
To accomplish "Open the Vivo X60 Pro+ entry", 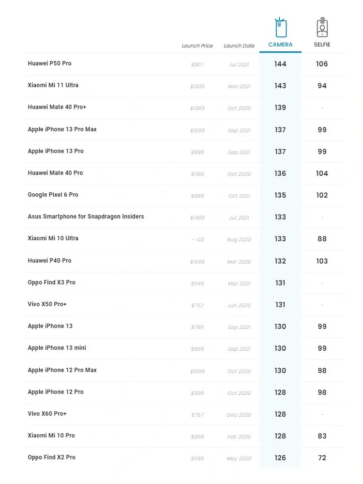I will coord(47,414).
